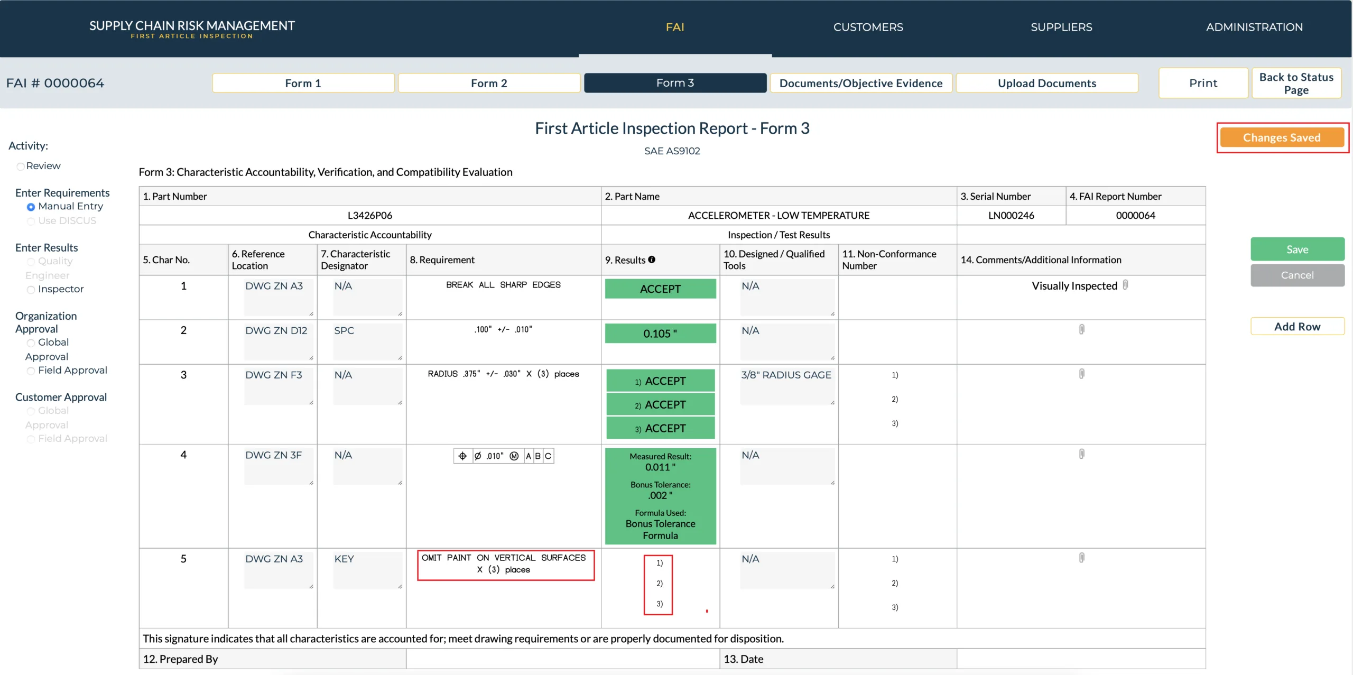Click the gray Cancel button
This screenshot has height=675, width=1353.
click(1297, 275)
